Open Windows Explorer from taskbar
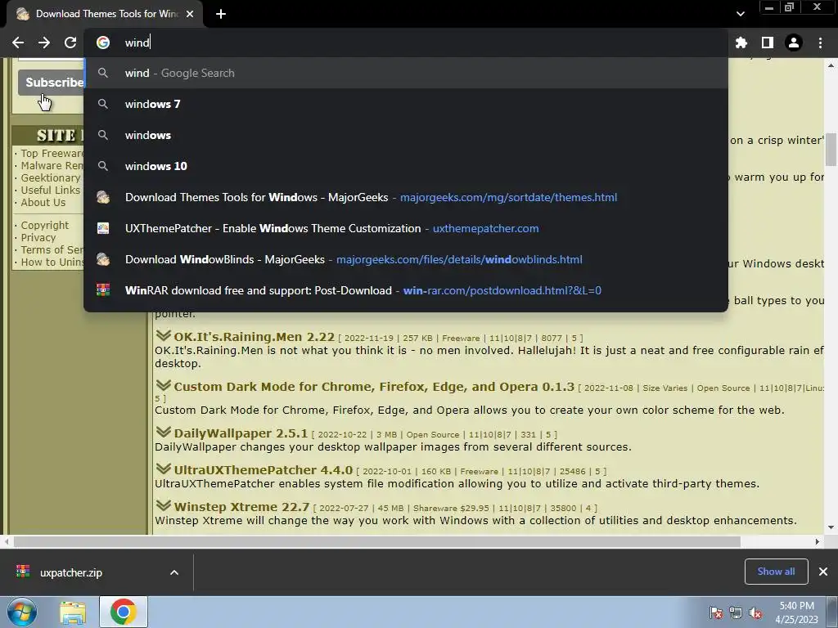 73,612
